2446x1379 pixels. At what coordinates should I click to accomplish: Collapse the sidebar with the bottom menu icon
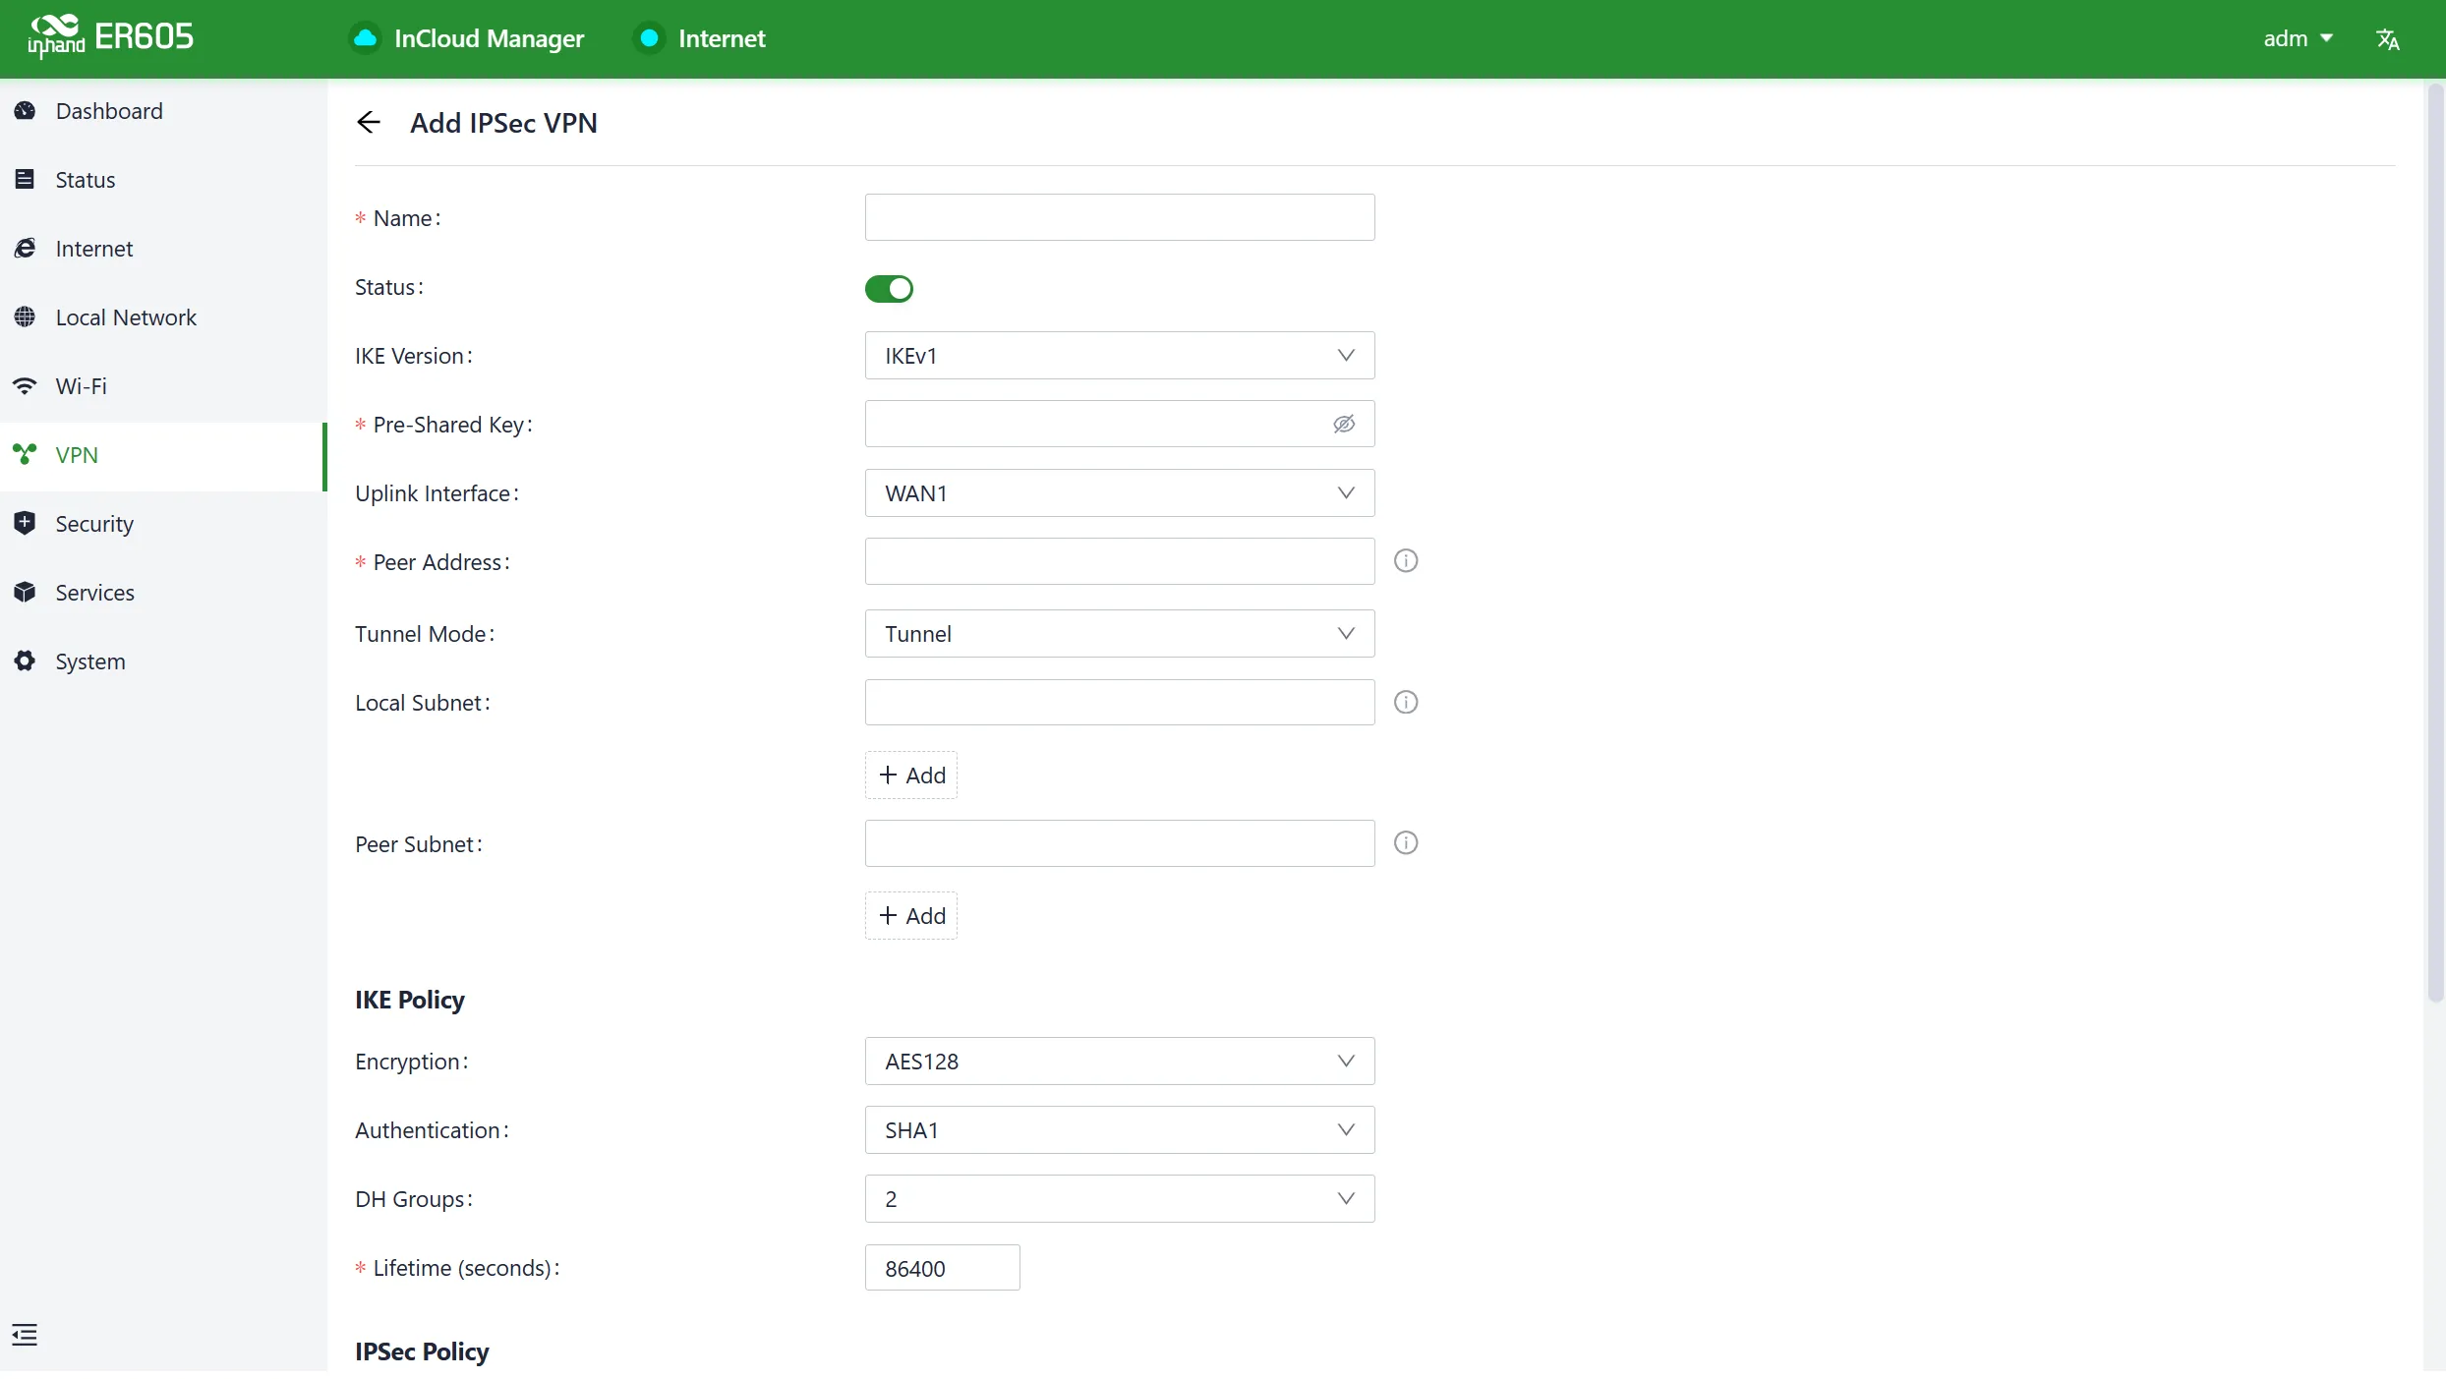pos(25,1335)
